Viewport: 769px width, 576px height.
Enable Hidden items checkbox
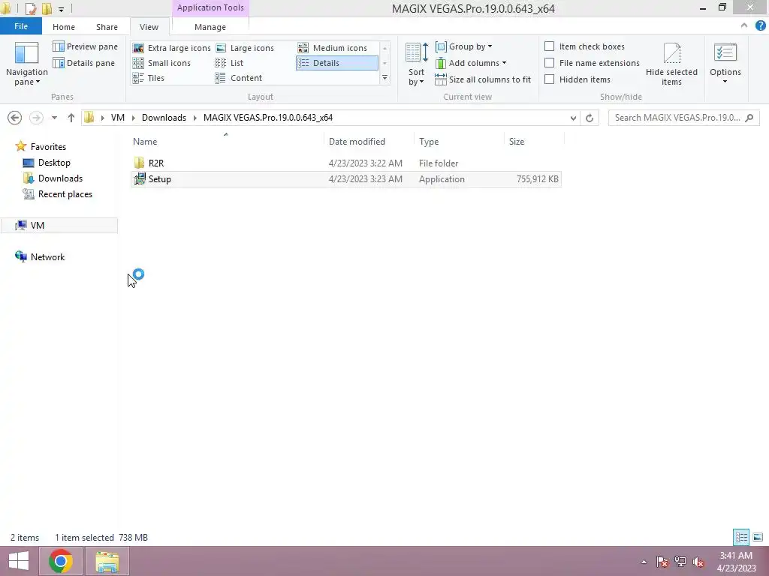point(549,79)
